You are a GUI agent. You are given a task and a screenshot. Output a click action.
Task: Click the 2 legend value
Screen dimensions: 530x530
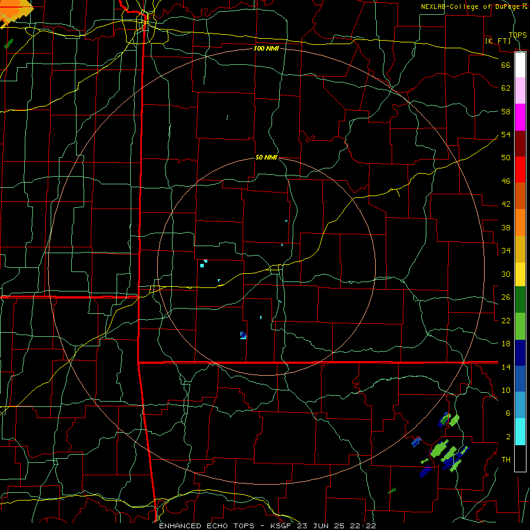click(x=508, y=436)
